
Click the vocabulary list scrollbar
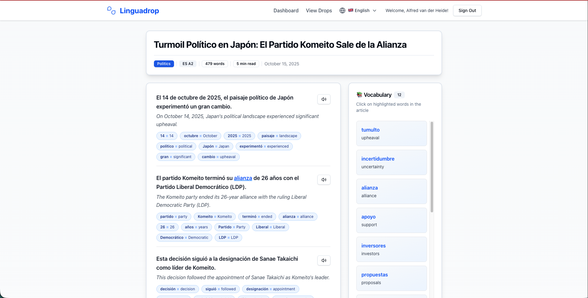[432, 167]
